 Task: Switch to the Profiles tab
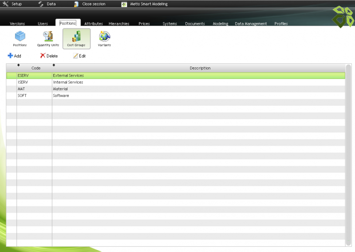[x=281, y=23]
